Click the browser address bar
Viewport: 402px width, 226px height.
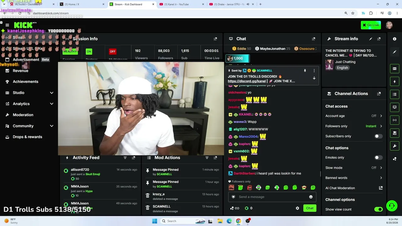(185, 13)
